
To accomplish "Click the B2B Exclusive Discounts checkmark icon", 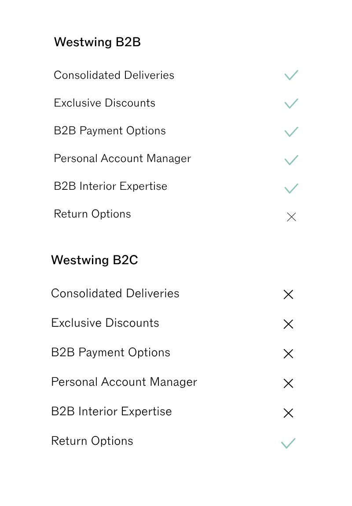I will tap(291, 103).
